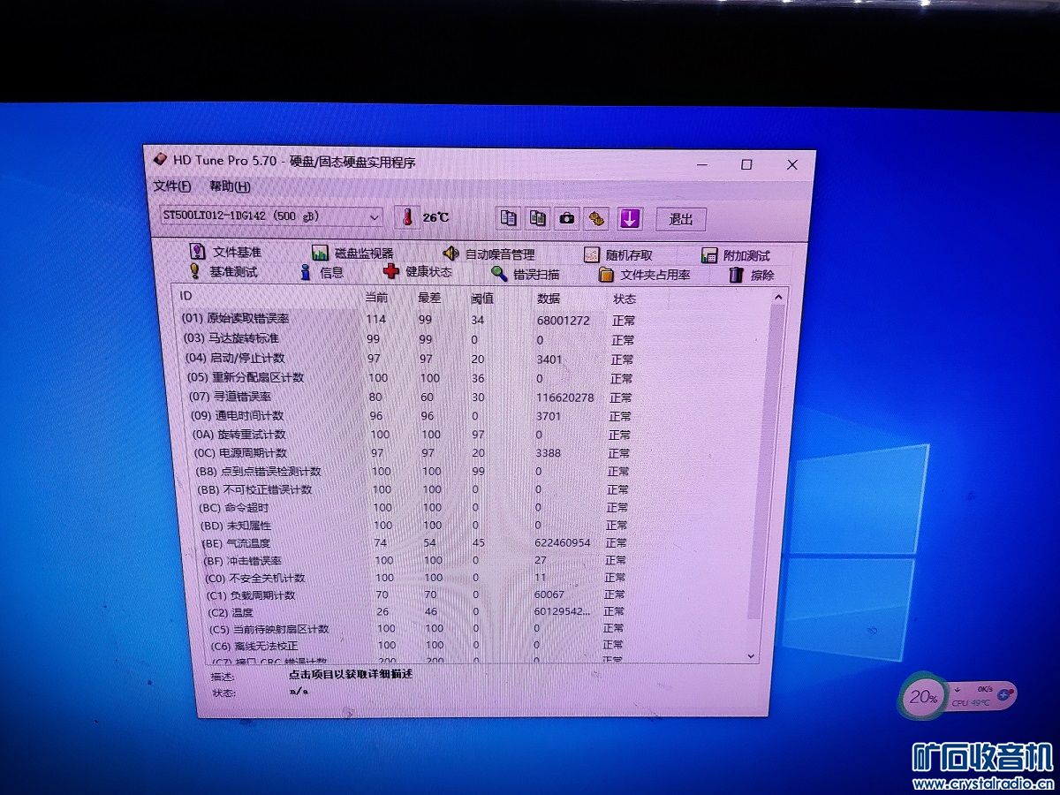Expand the ST500LT012 drive selector dropdown
The height and width of the screenshot is (795, 1060).
click(x=374, y=216)
